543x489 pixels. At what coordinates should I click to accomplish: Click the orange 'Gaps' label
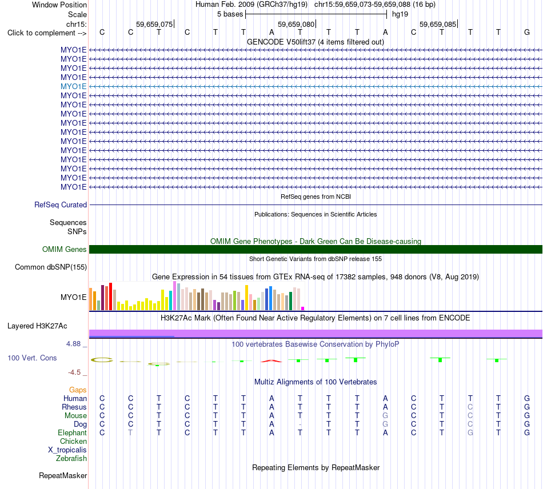(x=78, y=390)
